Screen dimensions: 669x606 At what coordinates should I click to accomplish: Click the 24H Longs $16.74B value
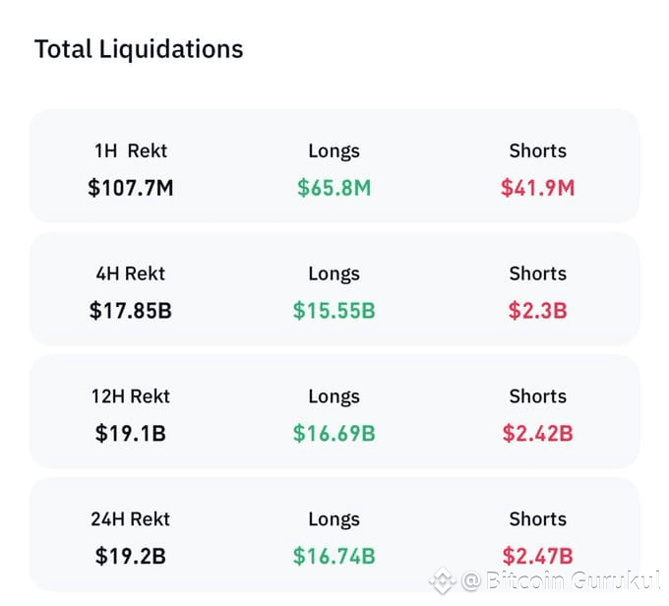334,555
